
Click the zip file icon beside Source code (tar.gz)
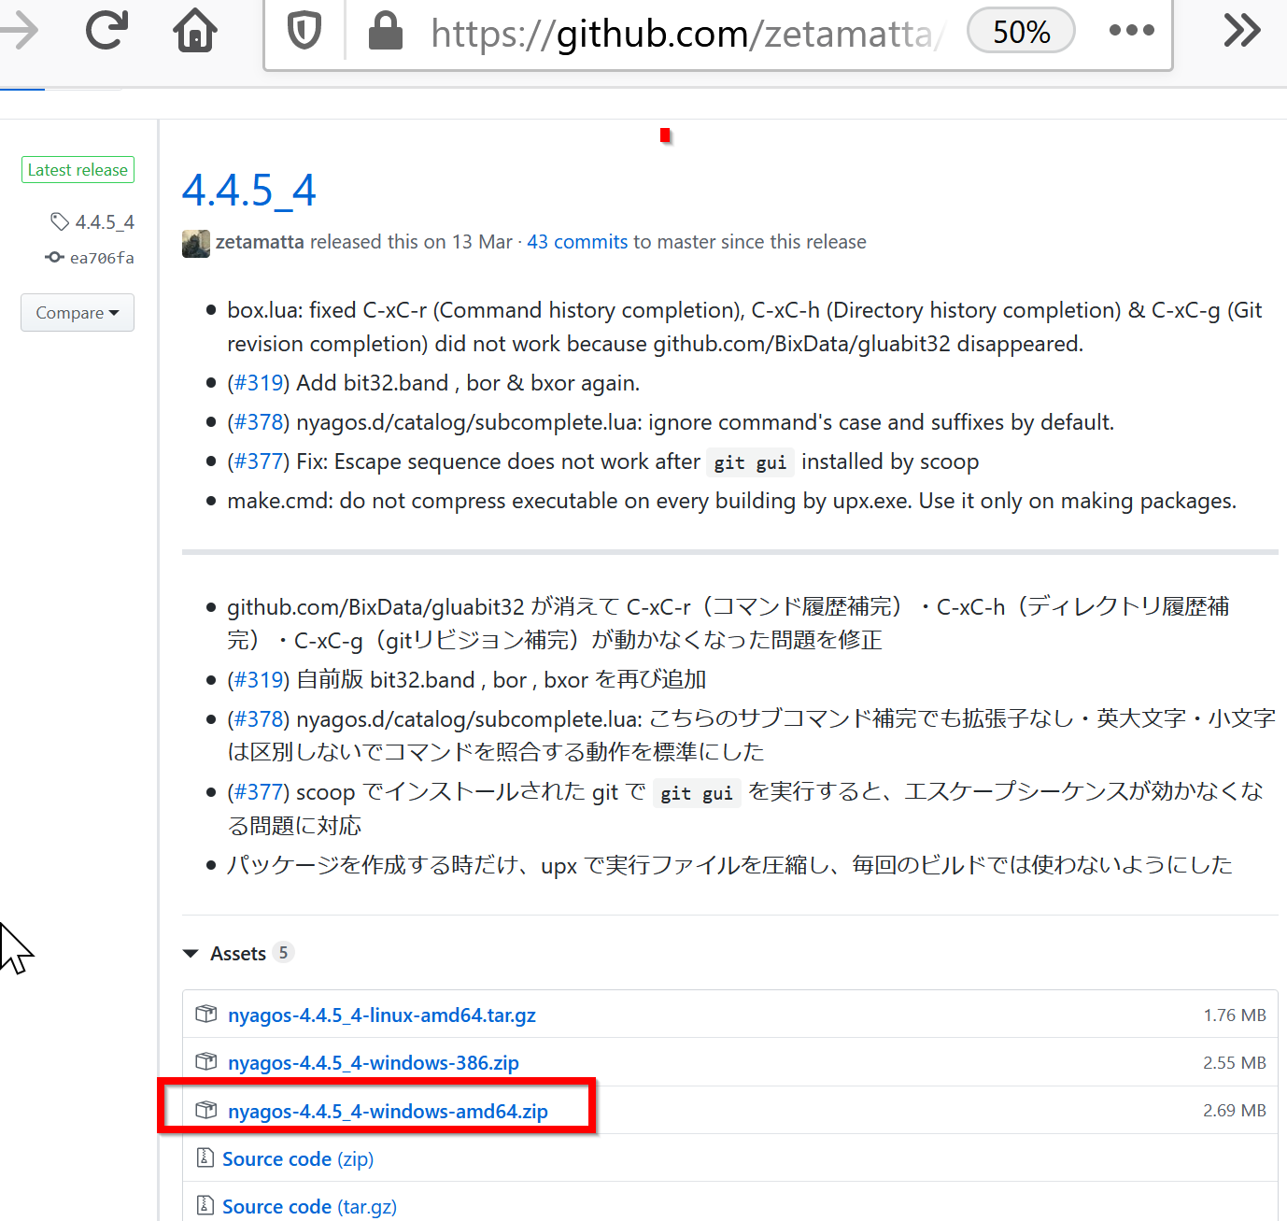(x=205, y=1206)
